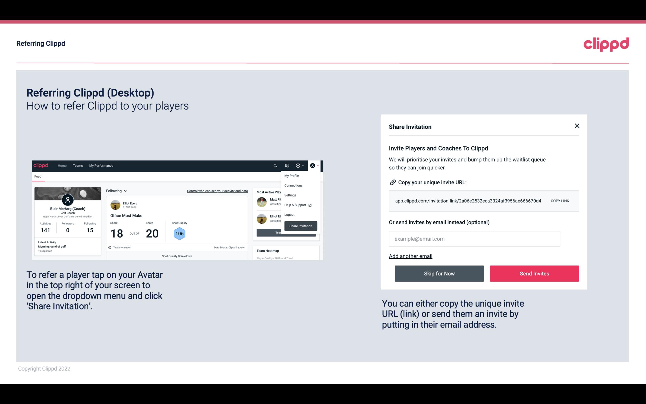The image size is (646, 404).
Task: Click the close X button on Share Invitation
Action: (577, 126)
